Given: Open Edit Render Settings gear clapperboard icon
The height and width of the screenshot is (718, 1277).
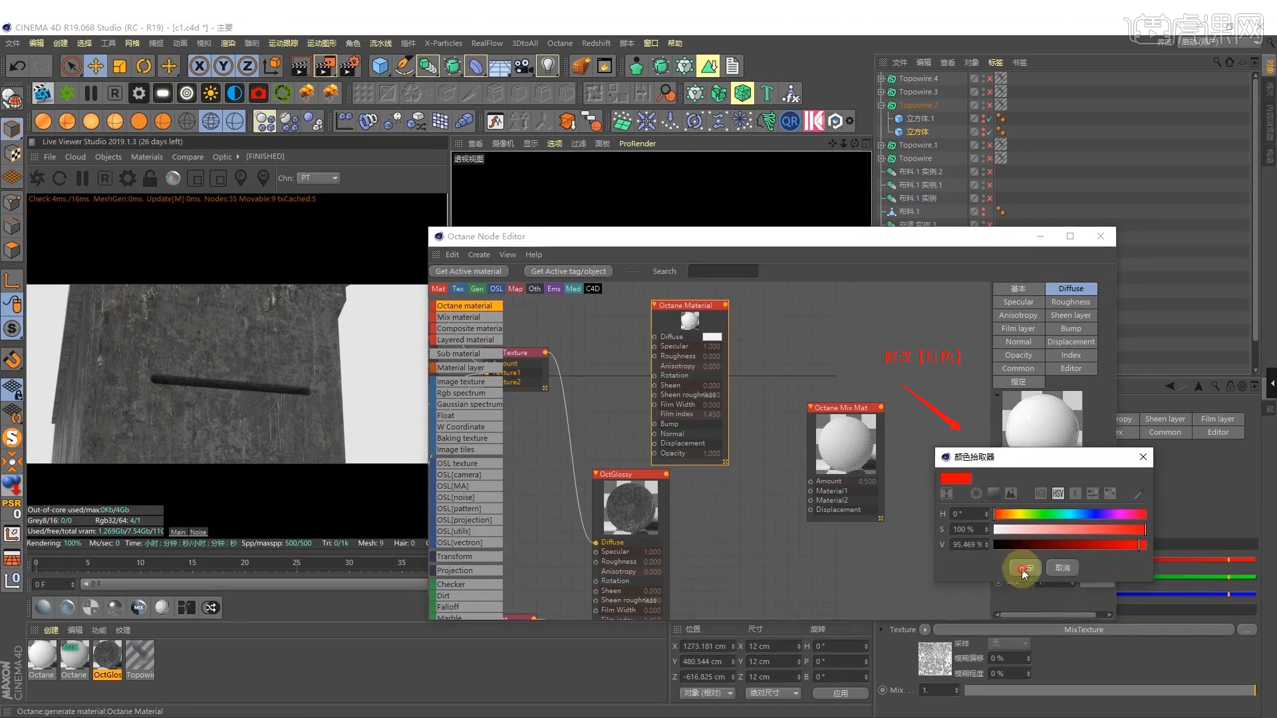Looking at the screenshot, I should coord(350,66).
